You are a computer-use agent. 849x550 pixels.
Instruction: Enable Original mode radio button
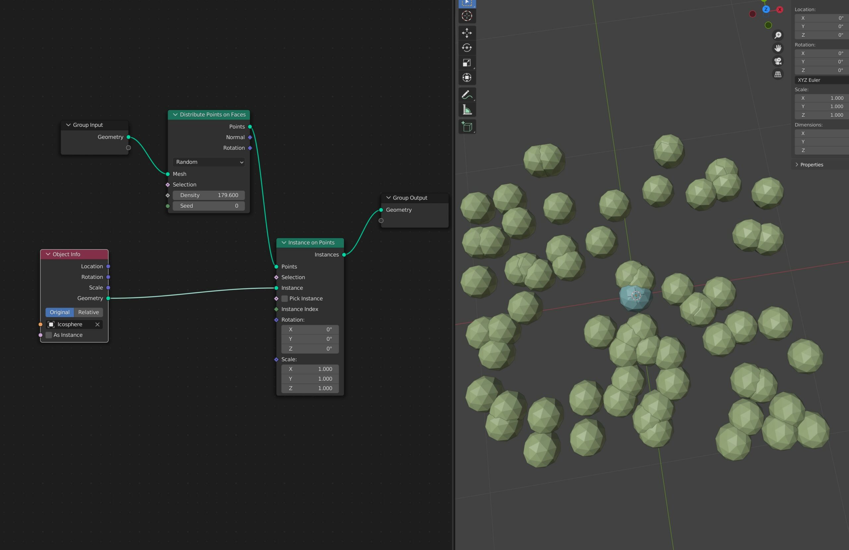click(x=59, y=312)
